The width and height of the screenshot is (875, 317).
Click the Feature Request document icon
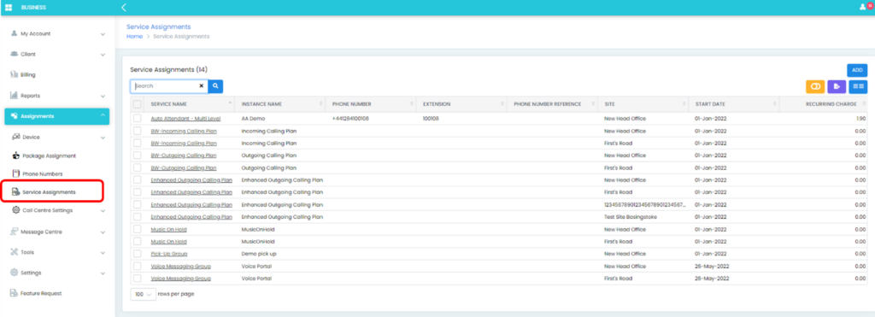tap(15, 293)
